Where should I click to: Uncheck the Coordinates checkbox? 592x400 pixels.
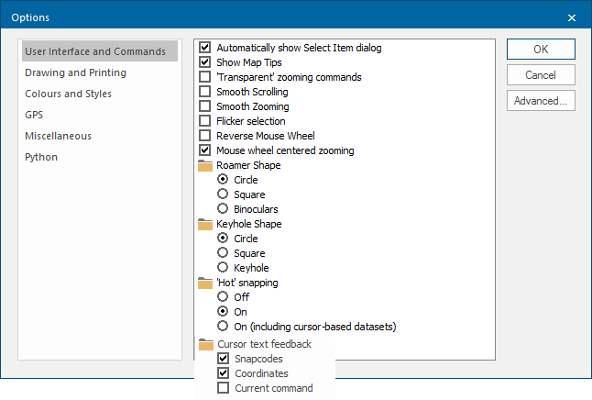coord(223,373)
